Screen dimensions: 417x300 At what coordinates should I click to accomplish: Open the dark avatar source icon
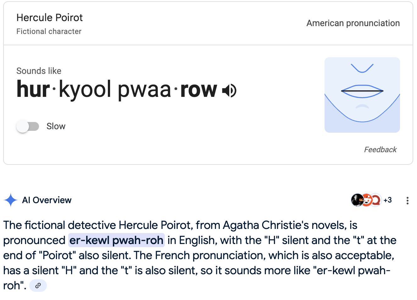click(357, 200)
